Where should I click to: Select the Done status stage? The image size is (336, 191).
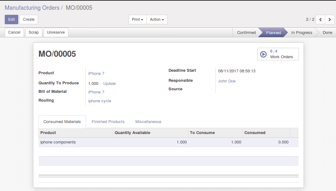pyautogui.click(x=327, y=32)
